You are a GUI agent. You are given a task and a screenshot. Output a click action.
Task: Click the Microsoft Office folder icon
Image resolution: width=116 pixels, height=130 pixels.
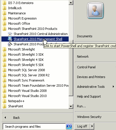point(4,24)
